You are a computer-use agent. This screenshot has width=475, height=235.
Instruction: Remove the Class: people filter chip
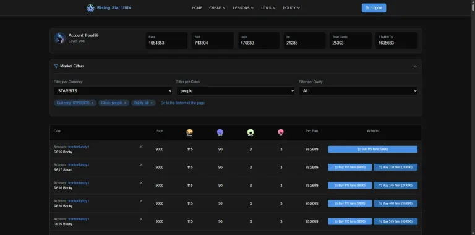point(125,103)
